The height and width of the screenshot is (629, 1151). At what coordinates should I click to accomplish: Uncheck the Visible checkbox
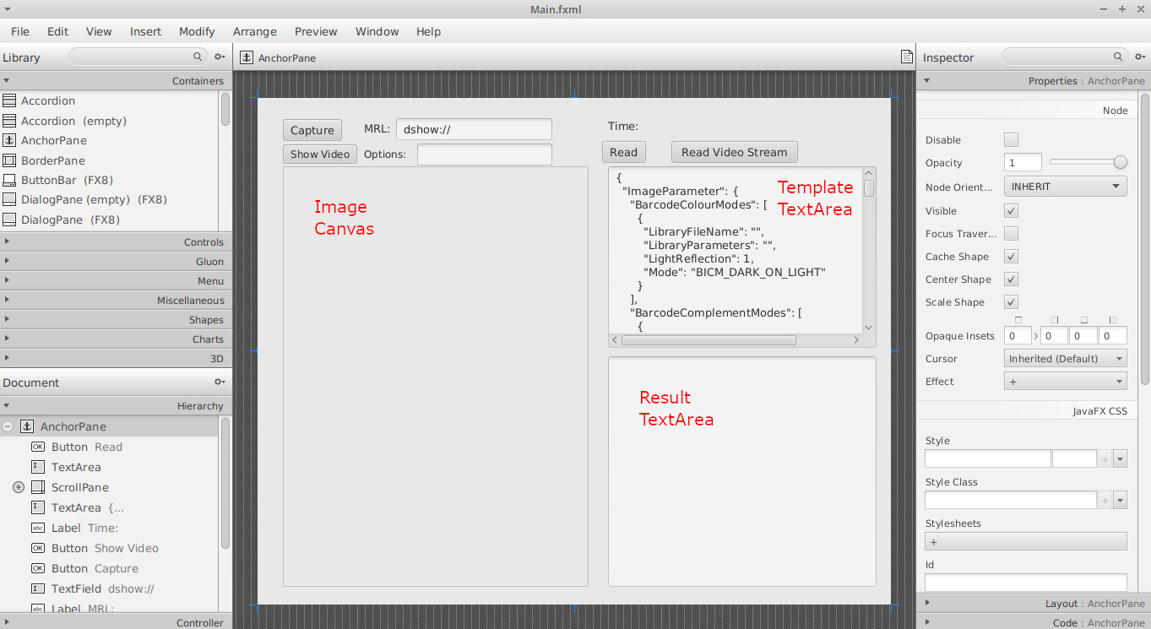[1011, 210]
